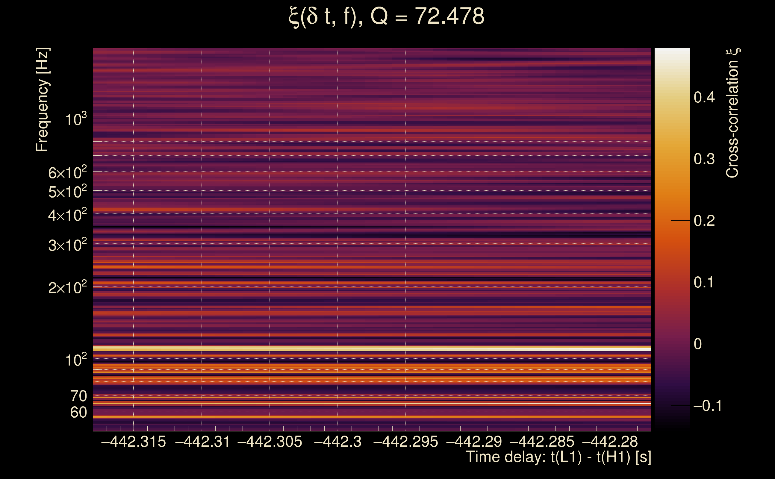Click the white top of the colorbar
775x479 pixels.
[x=672, y=52]
